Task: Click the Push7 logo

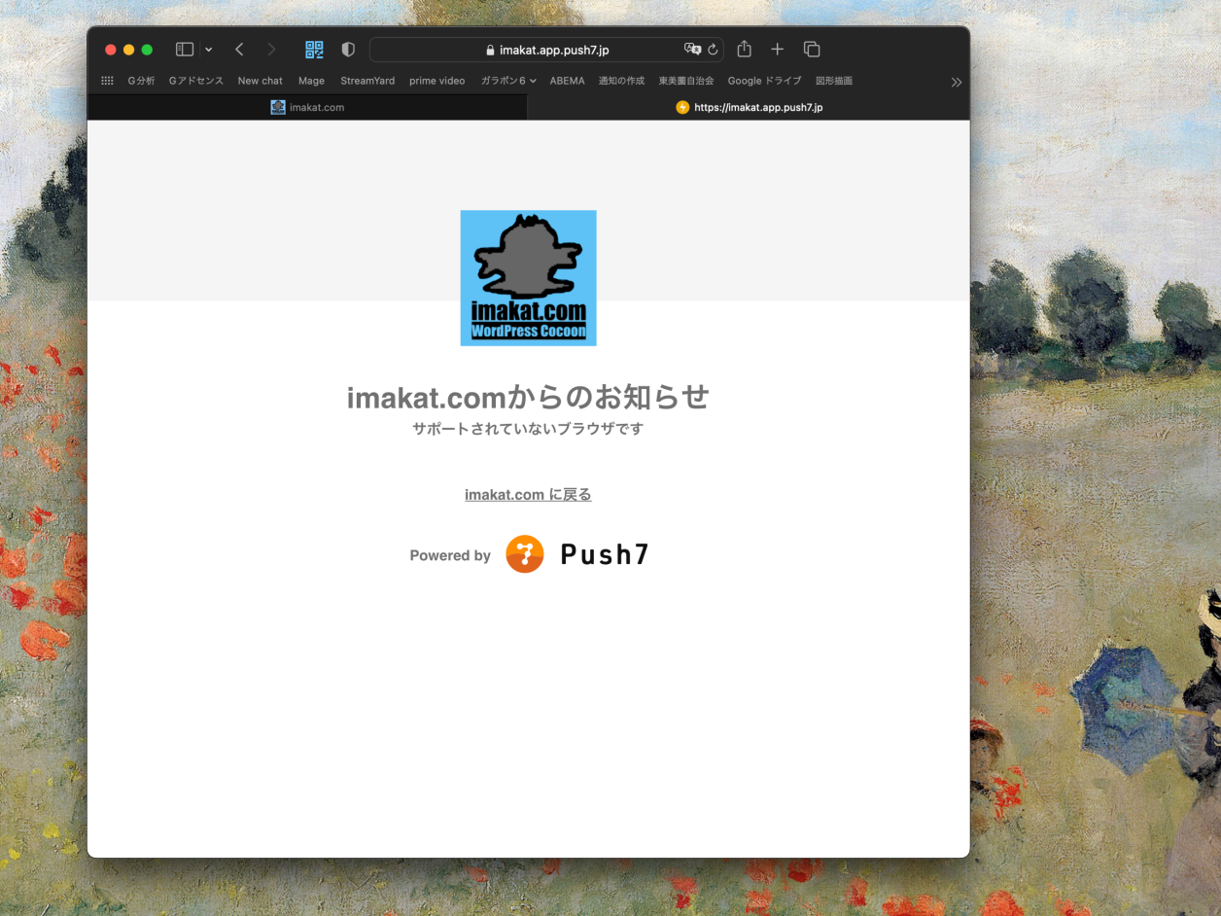Action: (577, 554)
